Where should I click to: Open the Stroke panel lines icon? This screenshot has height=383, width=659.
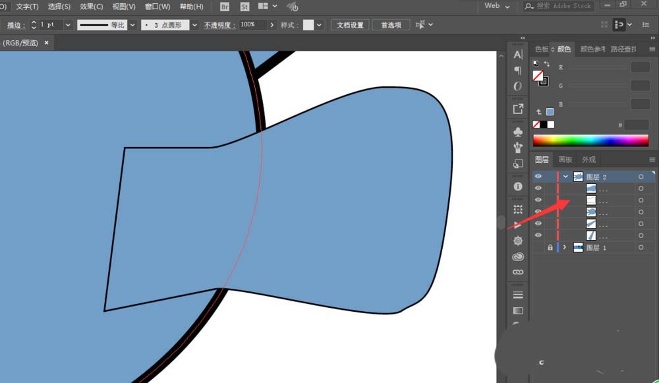(x=518, y=295)
